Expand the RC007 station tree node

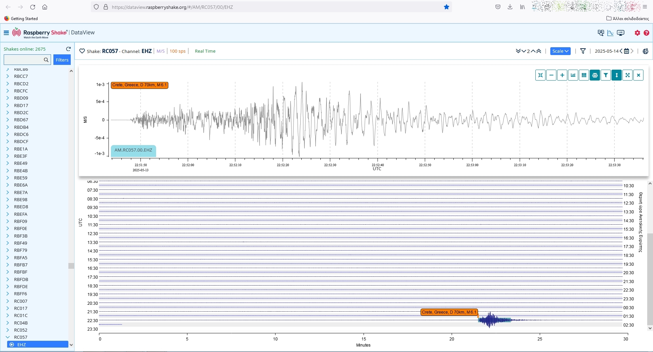tap(8, 301)
